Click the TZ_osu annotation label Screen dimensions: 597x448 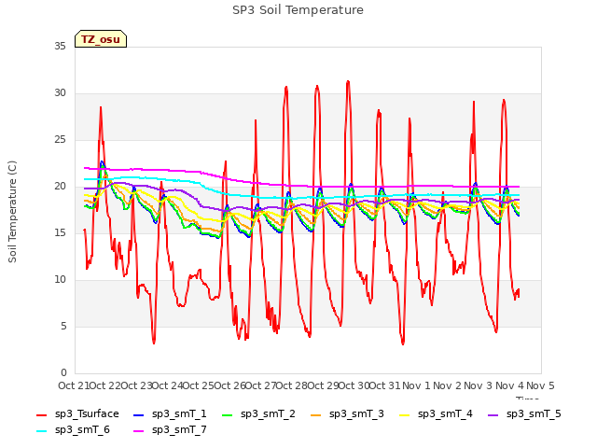(x=101, y=39)
